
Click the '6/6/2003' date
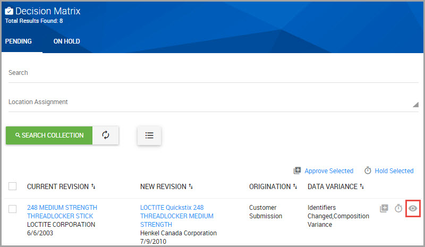pyautogui.click(x=40, y=233)
